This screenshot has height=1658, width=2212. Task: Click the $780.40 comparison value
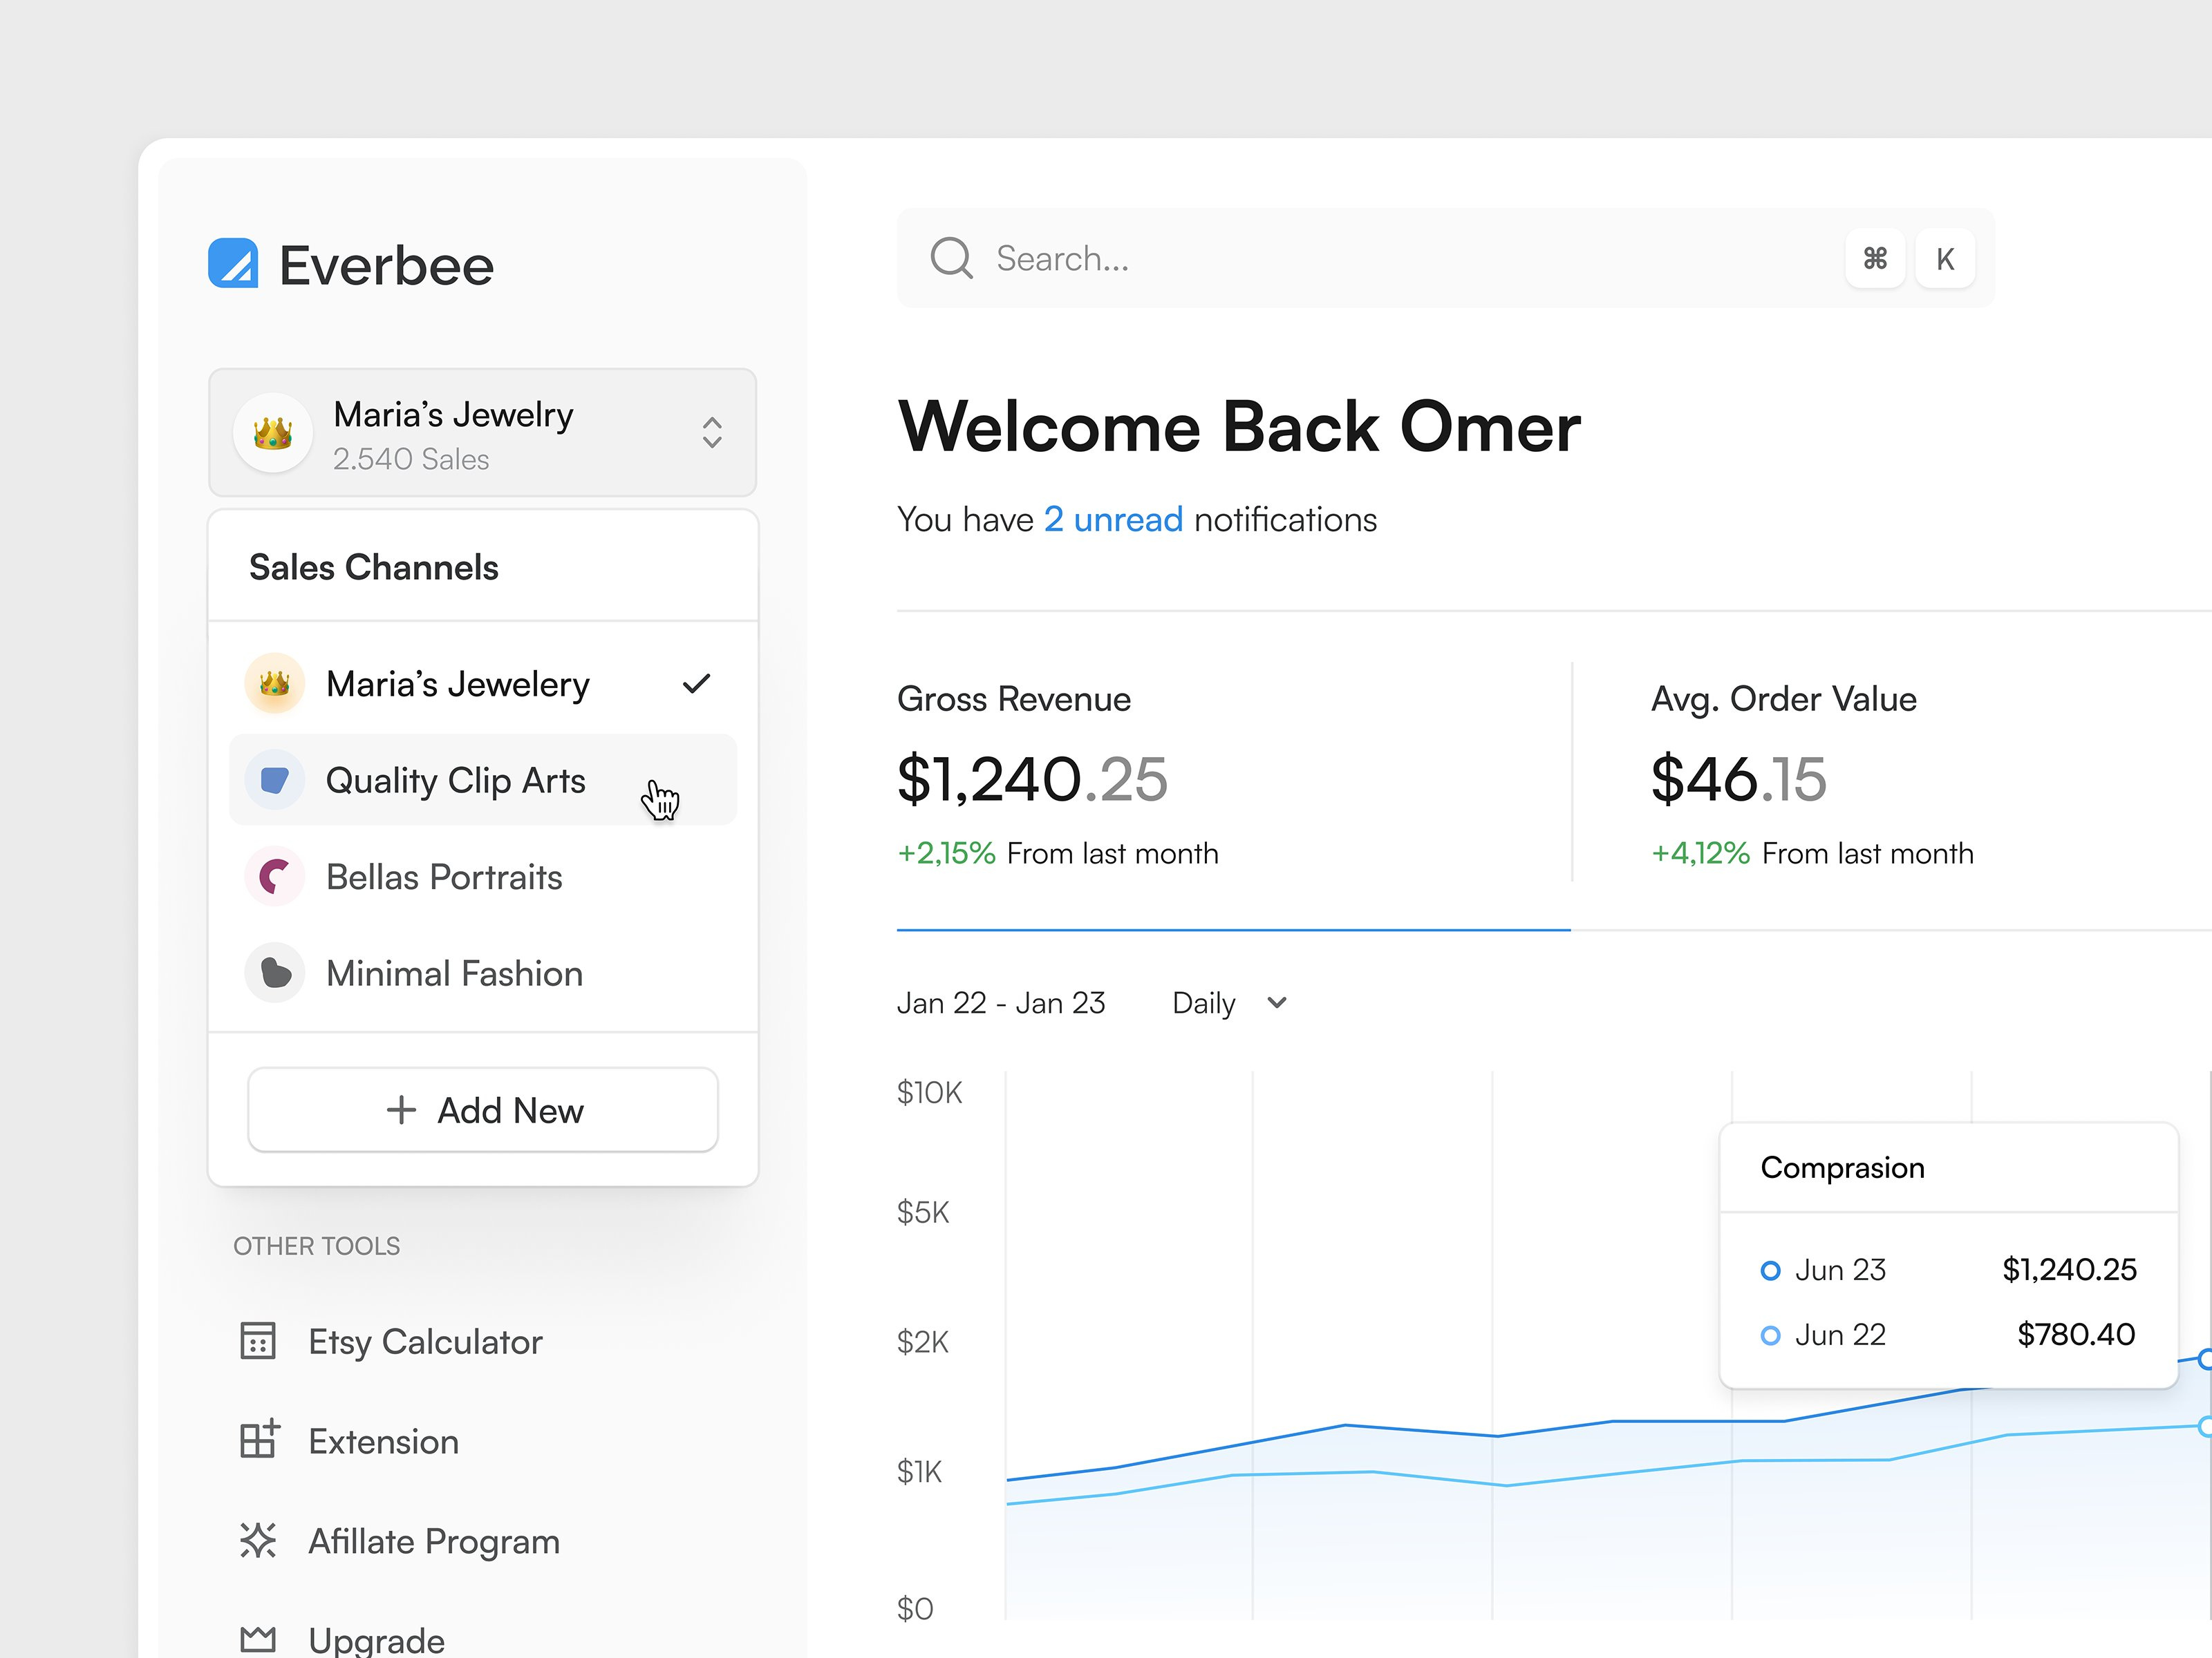(x=2076, y=1334)
